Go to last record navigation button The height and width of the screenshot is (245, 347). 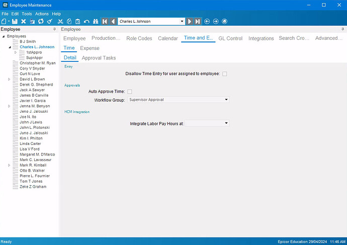click(x=198, y=22)
